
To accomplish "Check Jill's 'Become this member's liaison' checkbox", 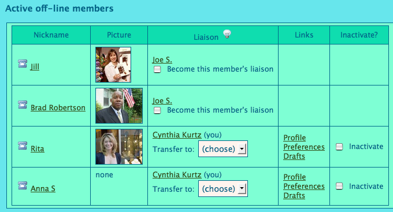I will (157, 69).
